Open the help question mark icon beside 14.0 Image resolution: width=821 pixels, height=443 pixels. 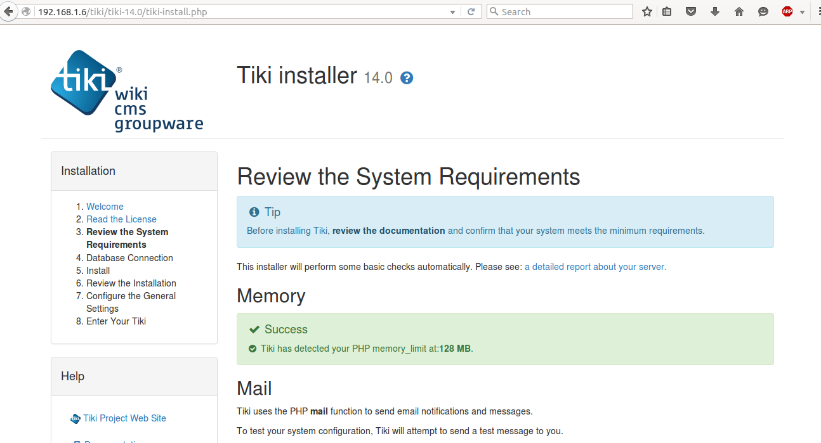coord(407,78)
